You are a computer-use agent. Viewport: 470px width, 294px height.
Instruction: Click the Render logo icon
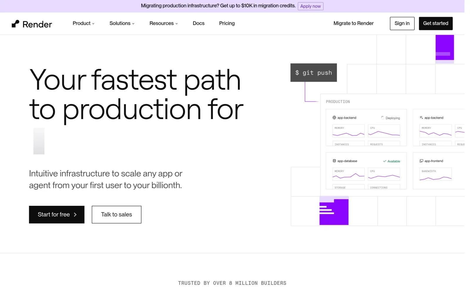(x=15, y=24)
